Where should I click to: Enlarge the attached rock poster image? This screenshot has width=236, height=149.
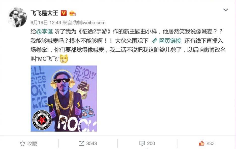(64, 98)
